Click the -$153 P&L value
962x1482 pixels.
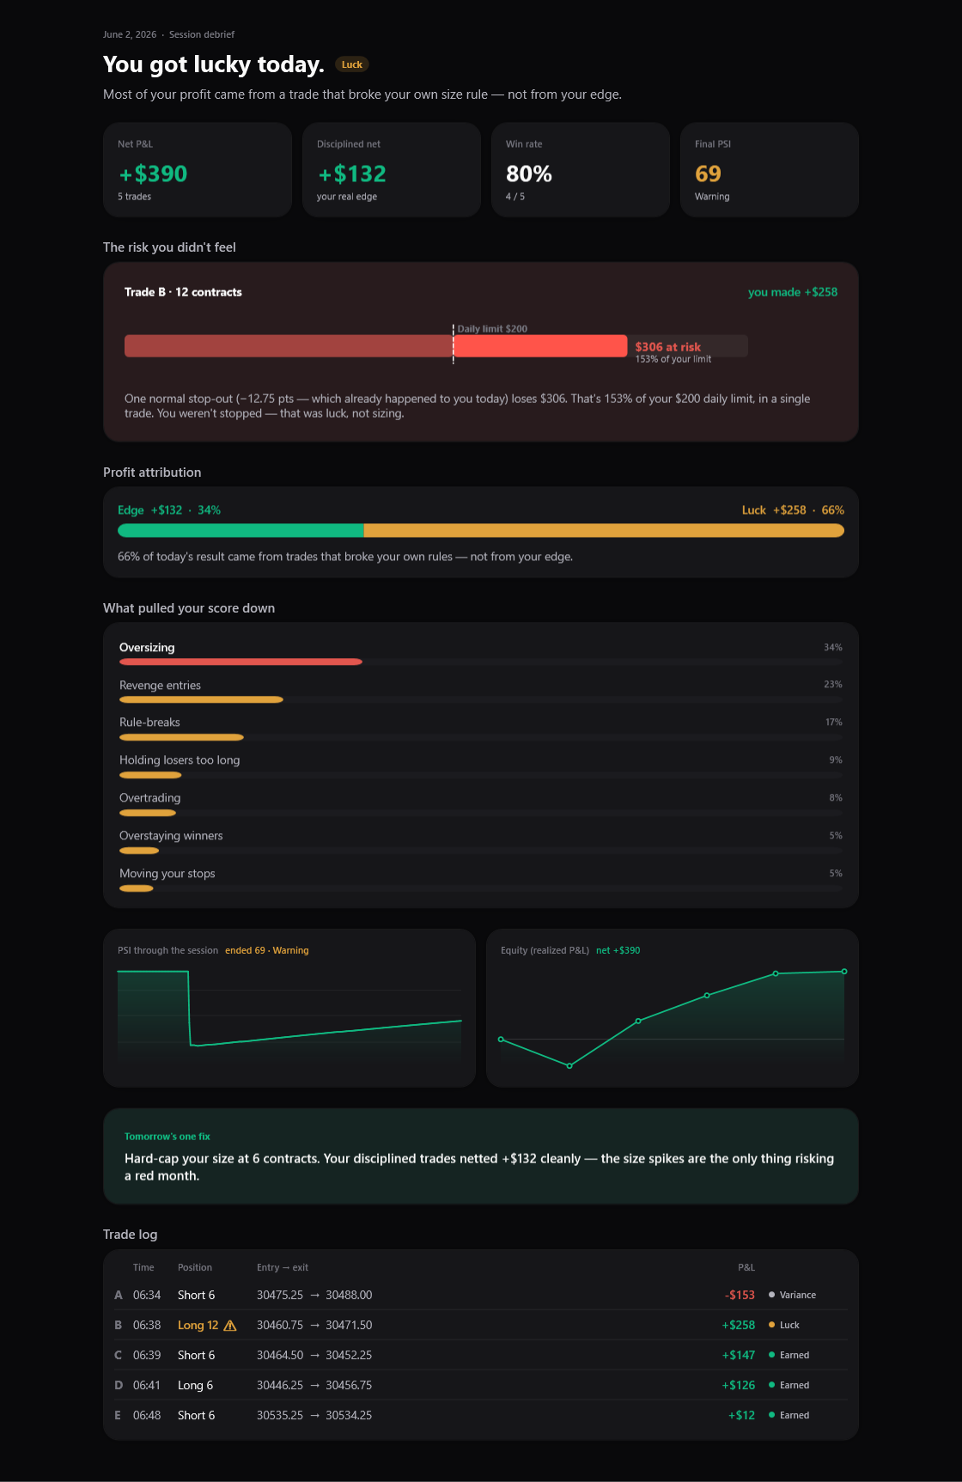click(740, 1296)
